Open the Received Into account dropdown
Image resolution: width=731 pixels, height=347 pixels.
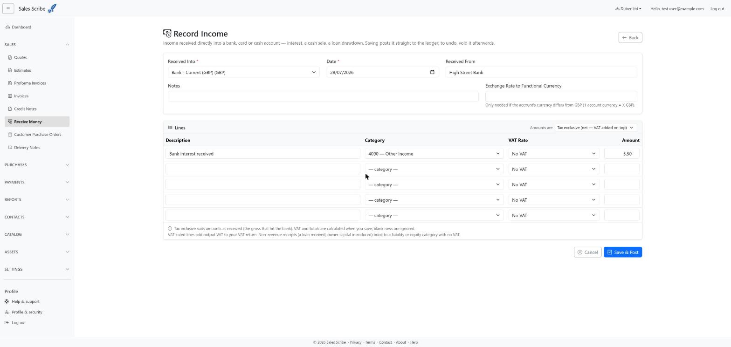tap(243, 72)
